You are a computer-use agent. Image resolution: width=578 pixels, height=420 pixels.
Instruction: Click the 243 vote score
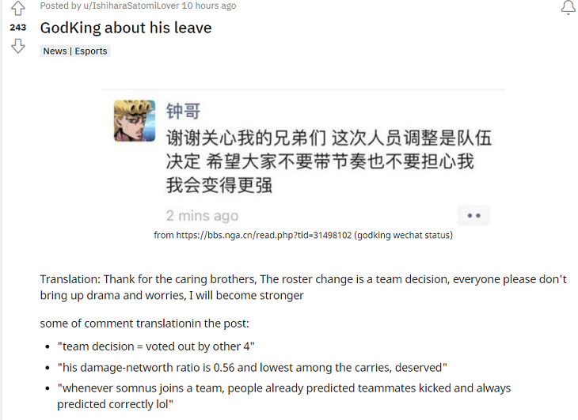point(18,28)
